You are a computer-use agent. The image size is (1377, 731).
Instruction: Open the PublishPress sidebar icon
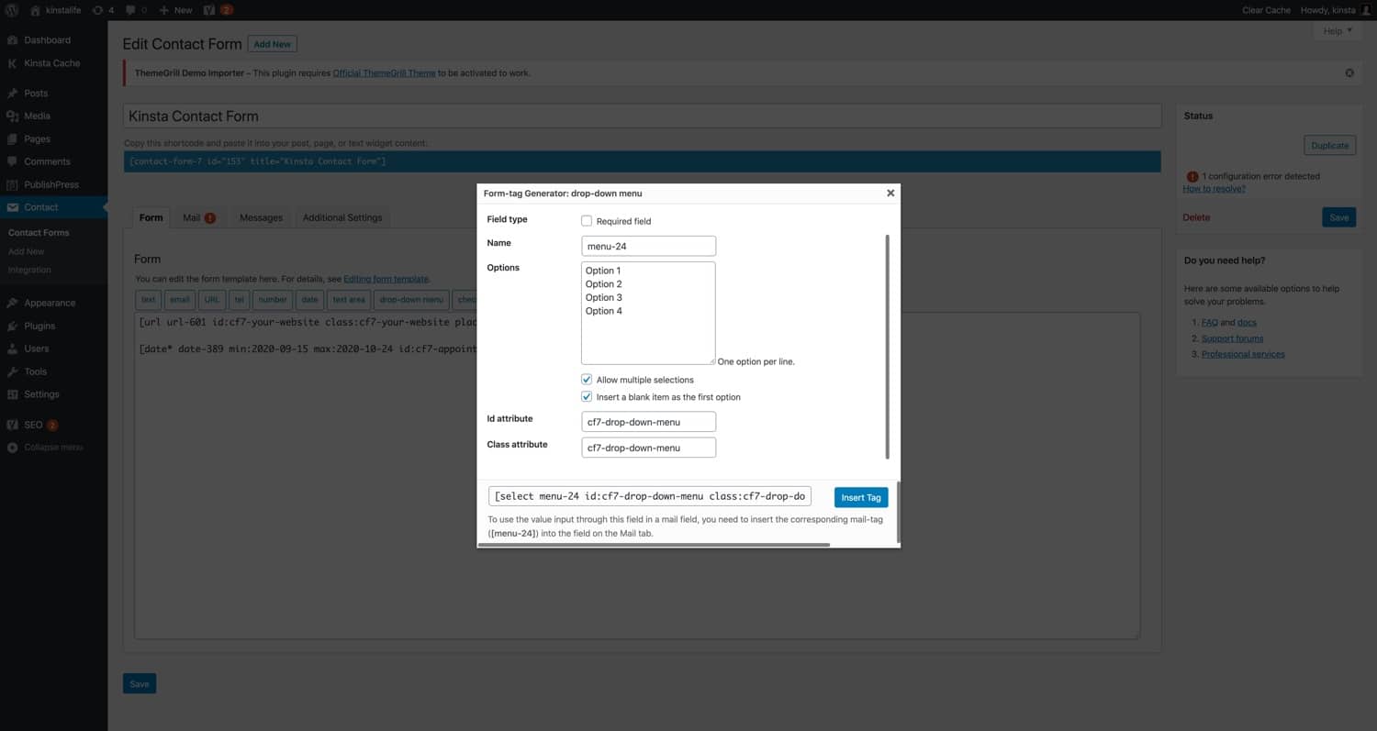[x=50, y=184]
